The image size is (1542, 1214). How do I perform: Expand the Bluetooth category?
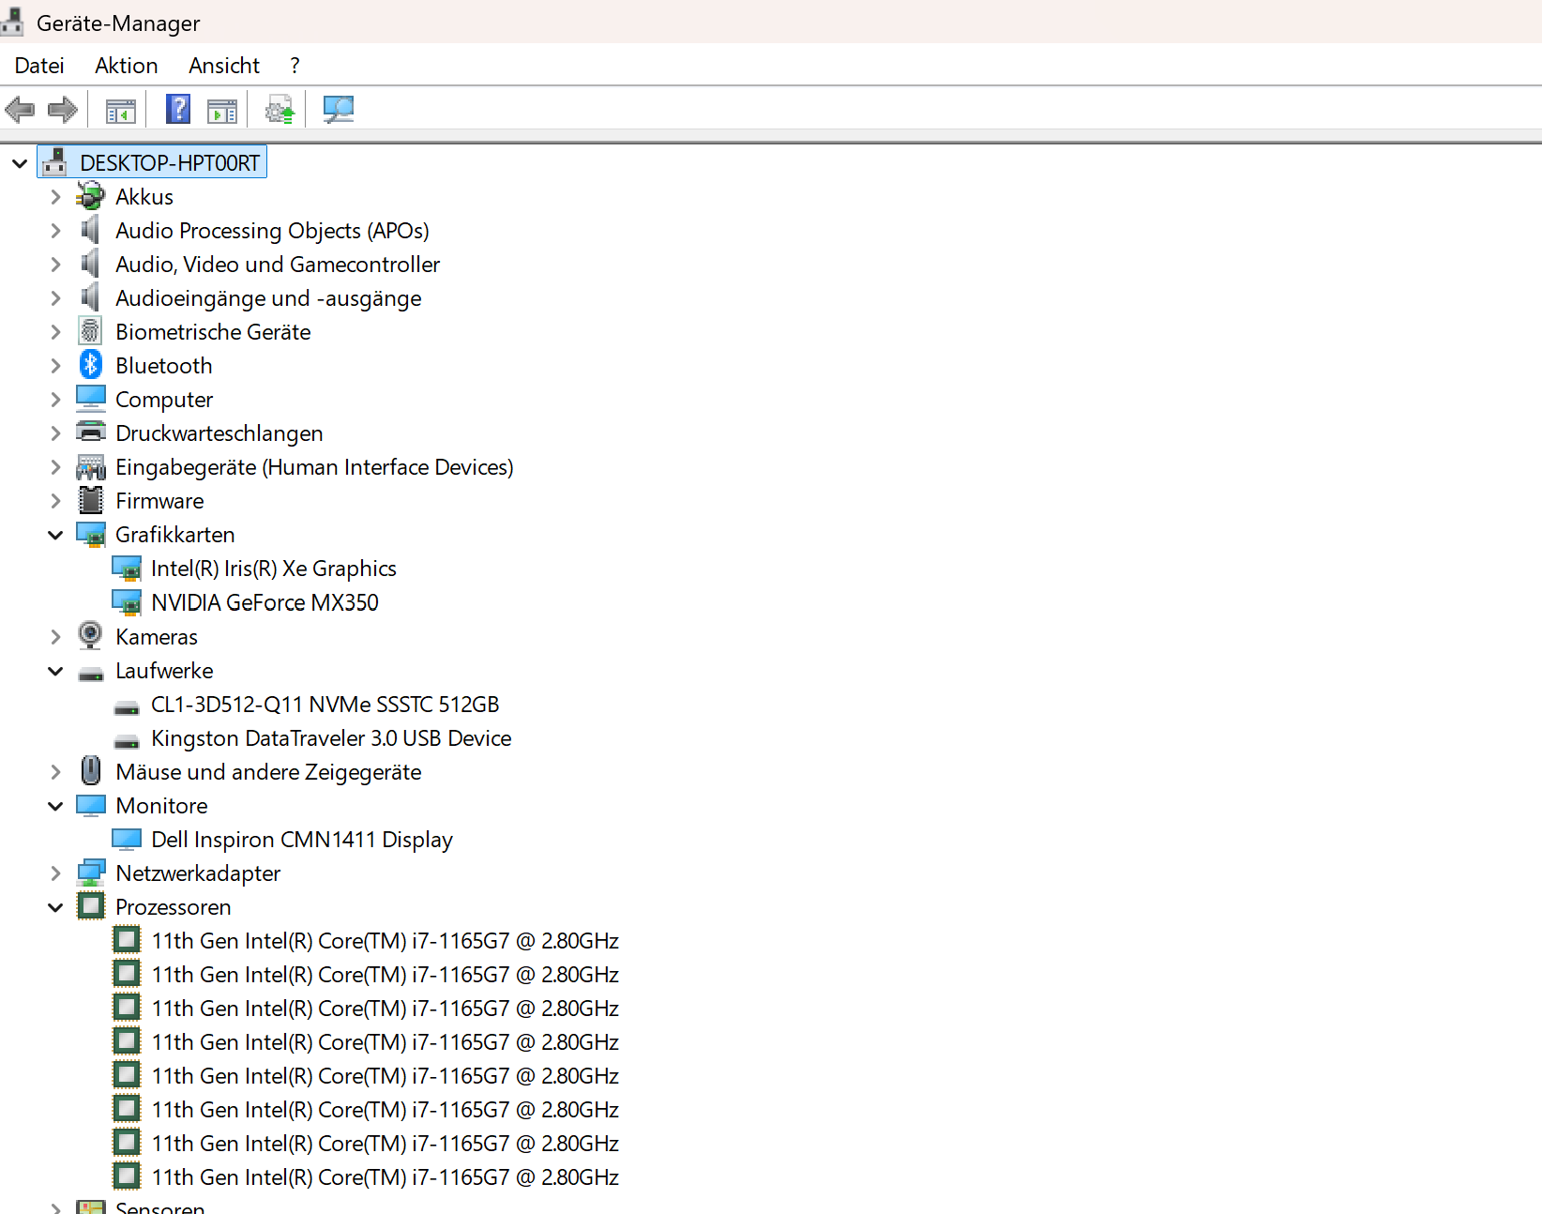(55, 366)
